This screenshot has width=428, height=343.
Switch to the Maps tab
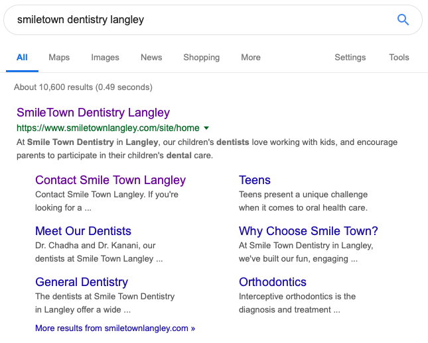pyautogui.click(x=59, y=58)
